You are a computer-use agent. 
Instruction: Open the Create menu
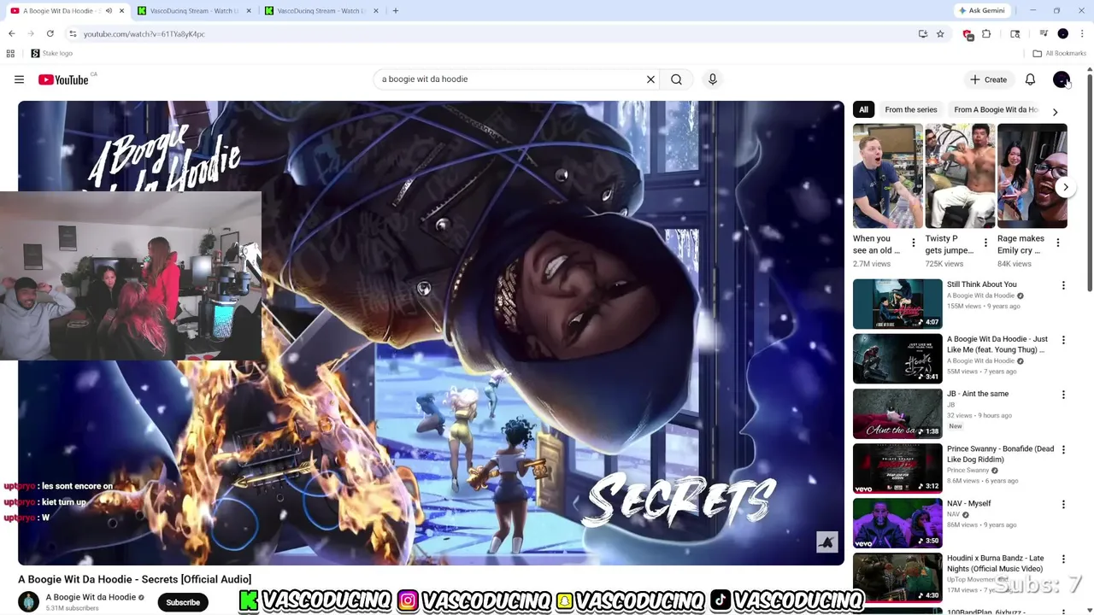988,79
